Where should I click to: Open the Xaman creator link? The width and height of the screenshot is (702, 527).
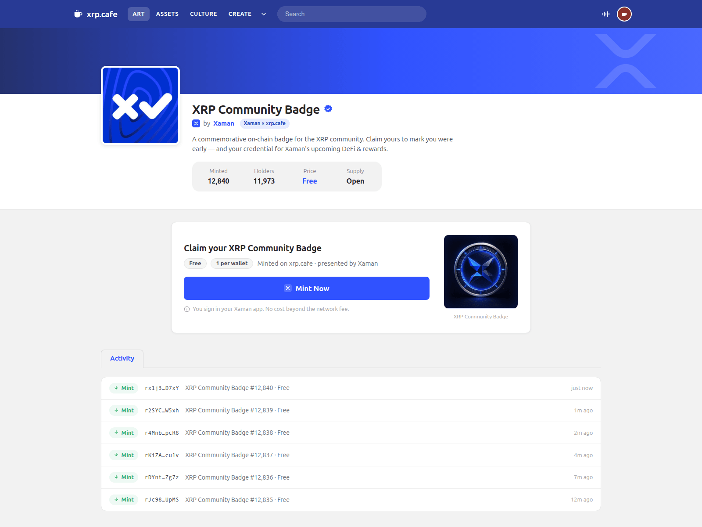tap(224, 123)
